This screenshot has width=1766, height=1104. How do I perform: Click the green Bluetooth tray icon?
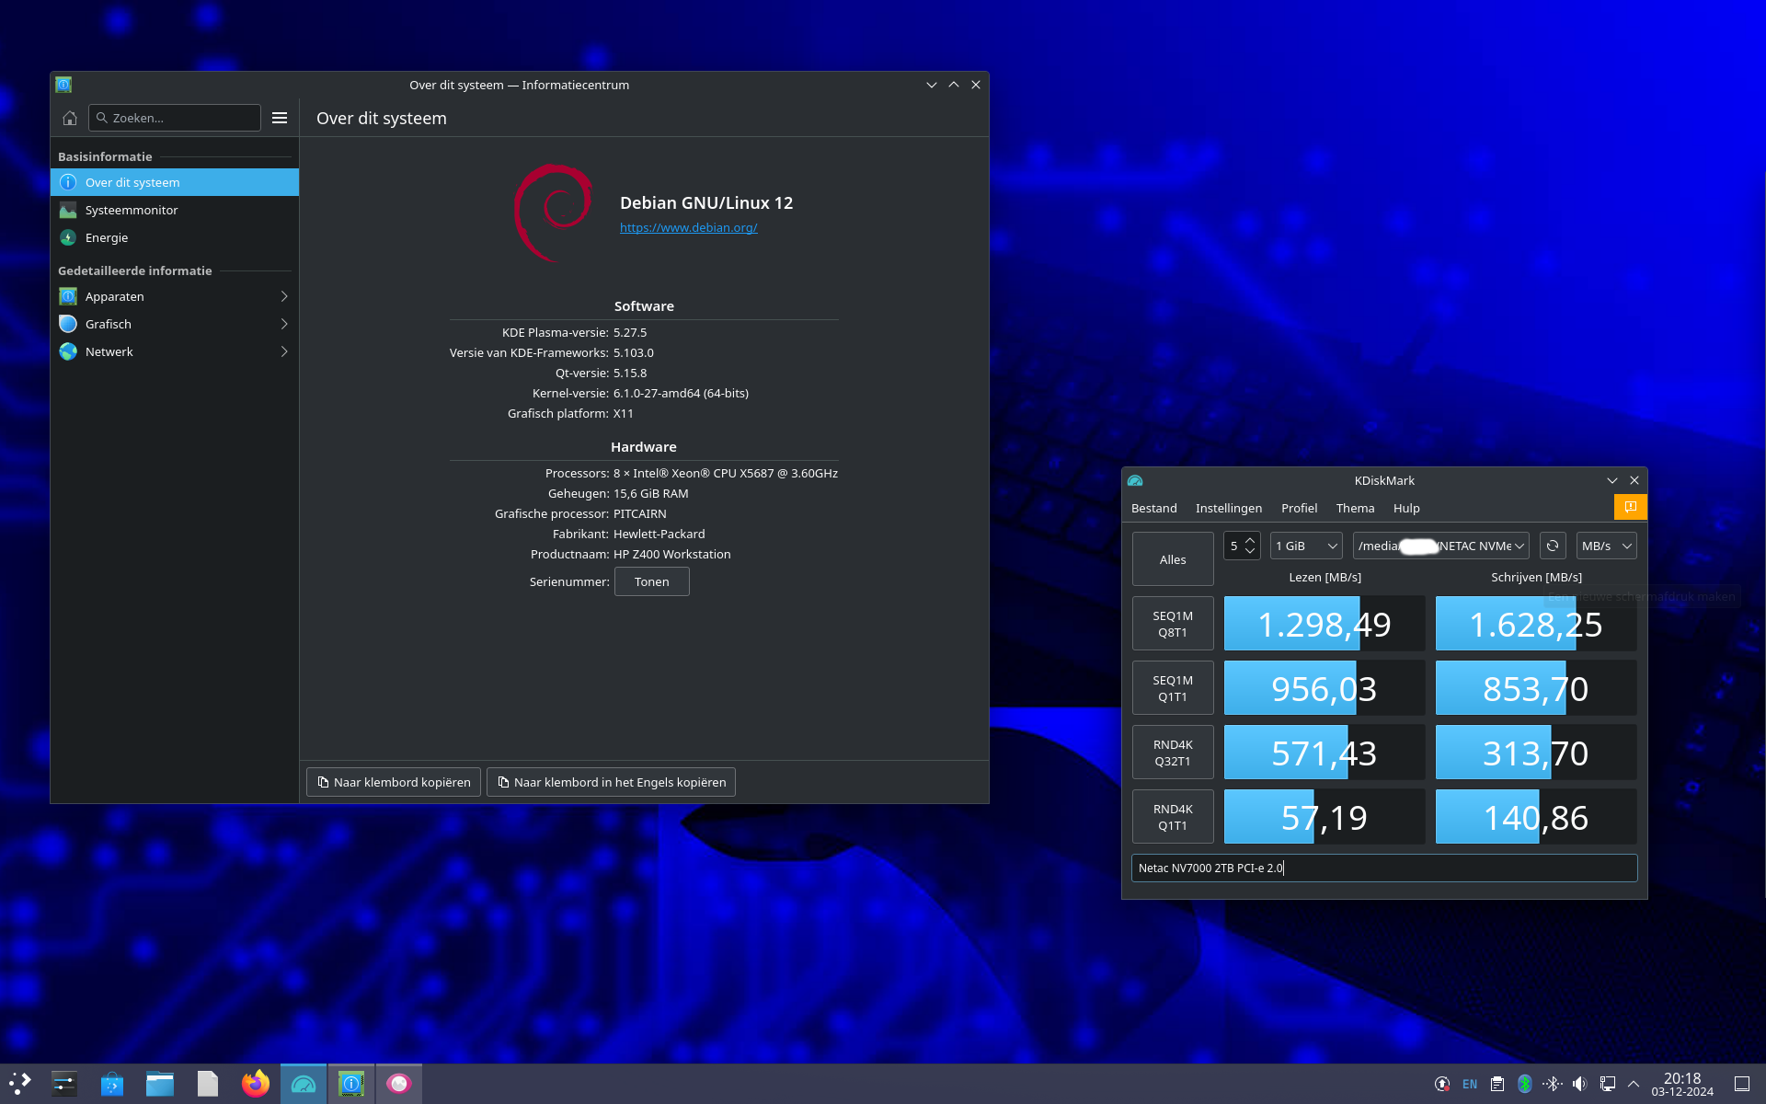tap(1525, 1084)
